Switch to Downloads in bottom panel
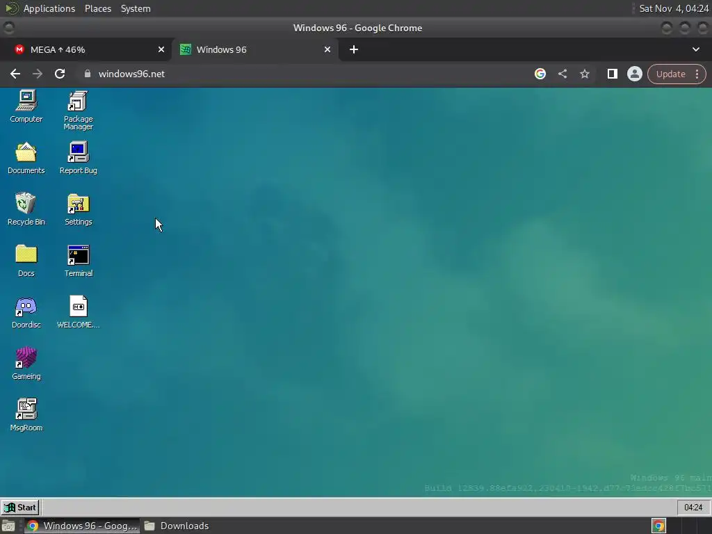The height and width of the screenshot is (534, 712). click(x=176, y=526)
